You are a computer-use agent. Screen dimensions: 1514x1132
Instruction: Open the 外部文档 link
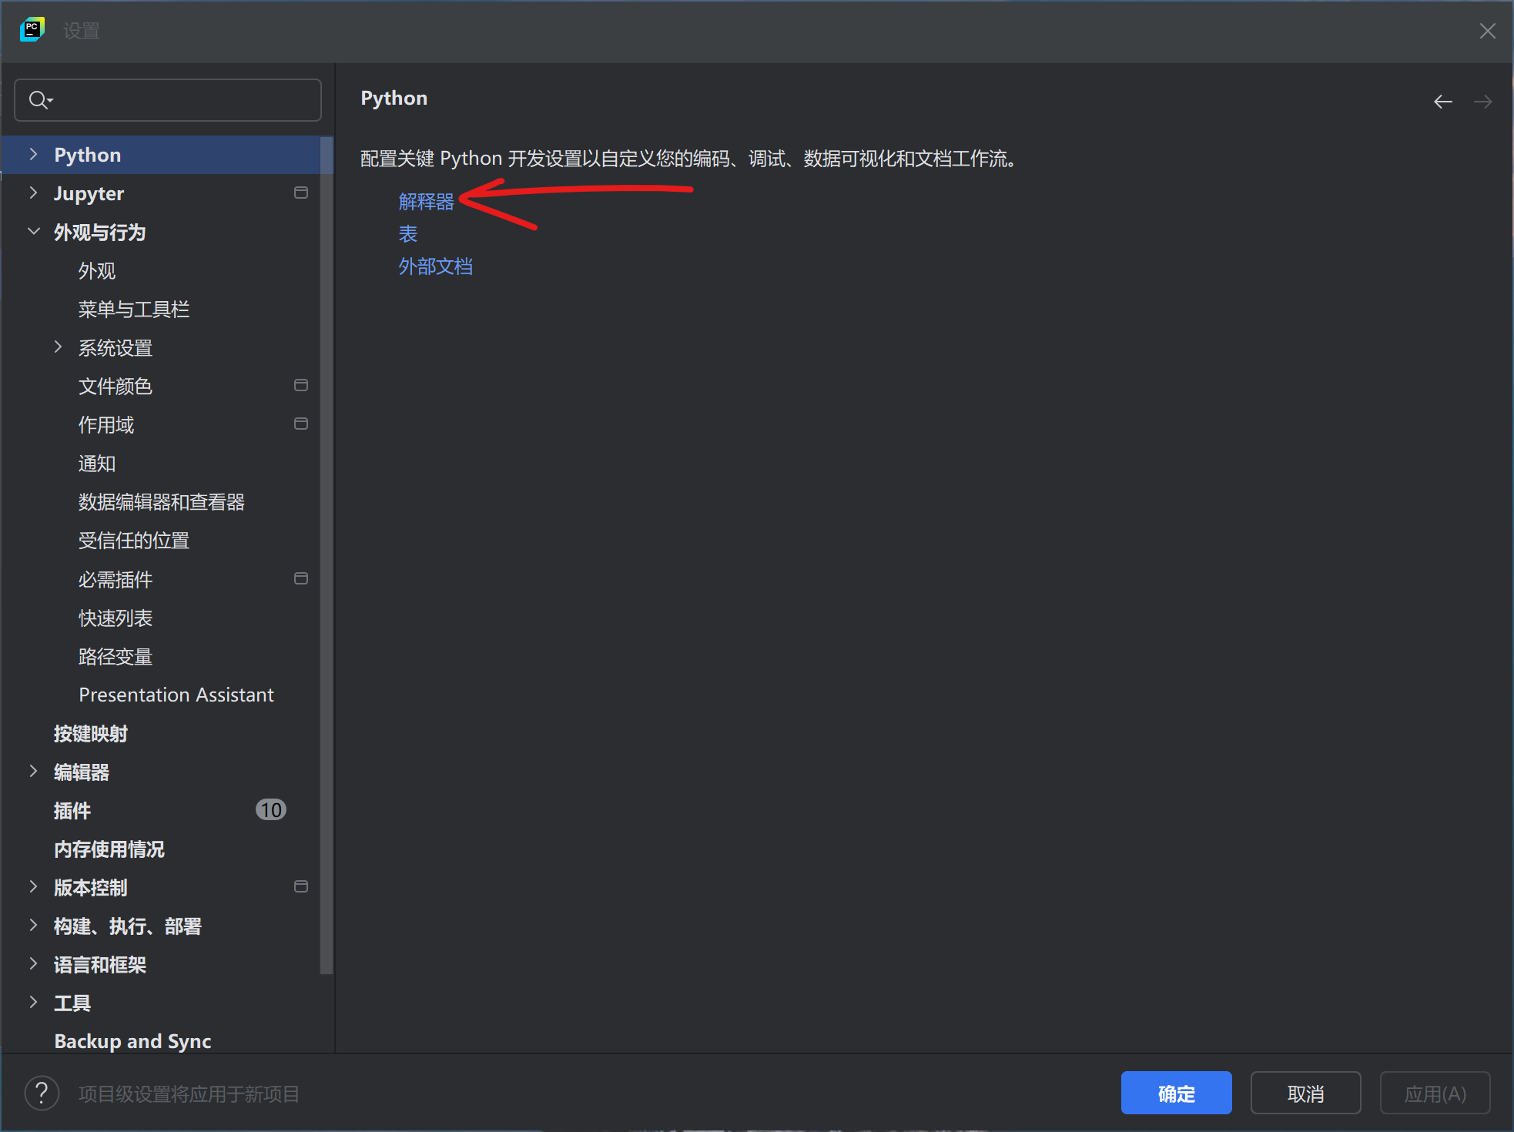(435, 266)
